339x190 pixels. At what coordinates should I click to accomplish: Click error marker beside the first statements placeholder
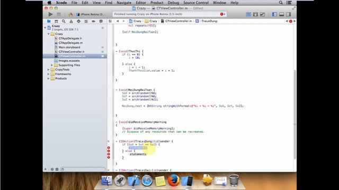[109, 148]
